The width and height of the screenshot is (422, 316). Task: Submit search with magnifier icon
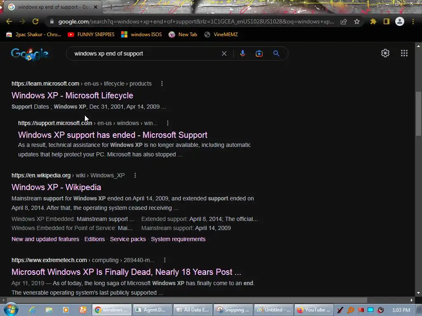pos(276,53)
